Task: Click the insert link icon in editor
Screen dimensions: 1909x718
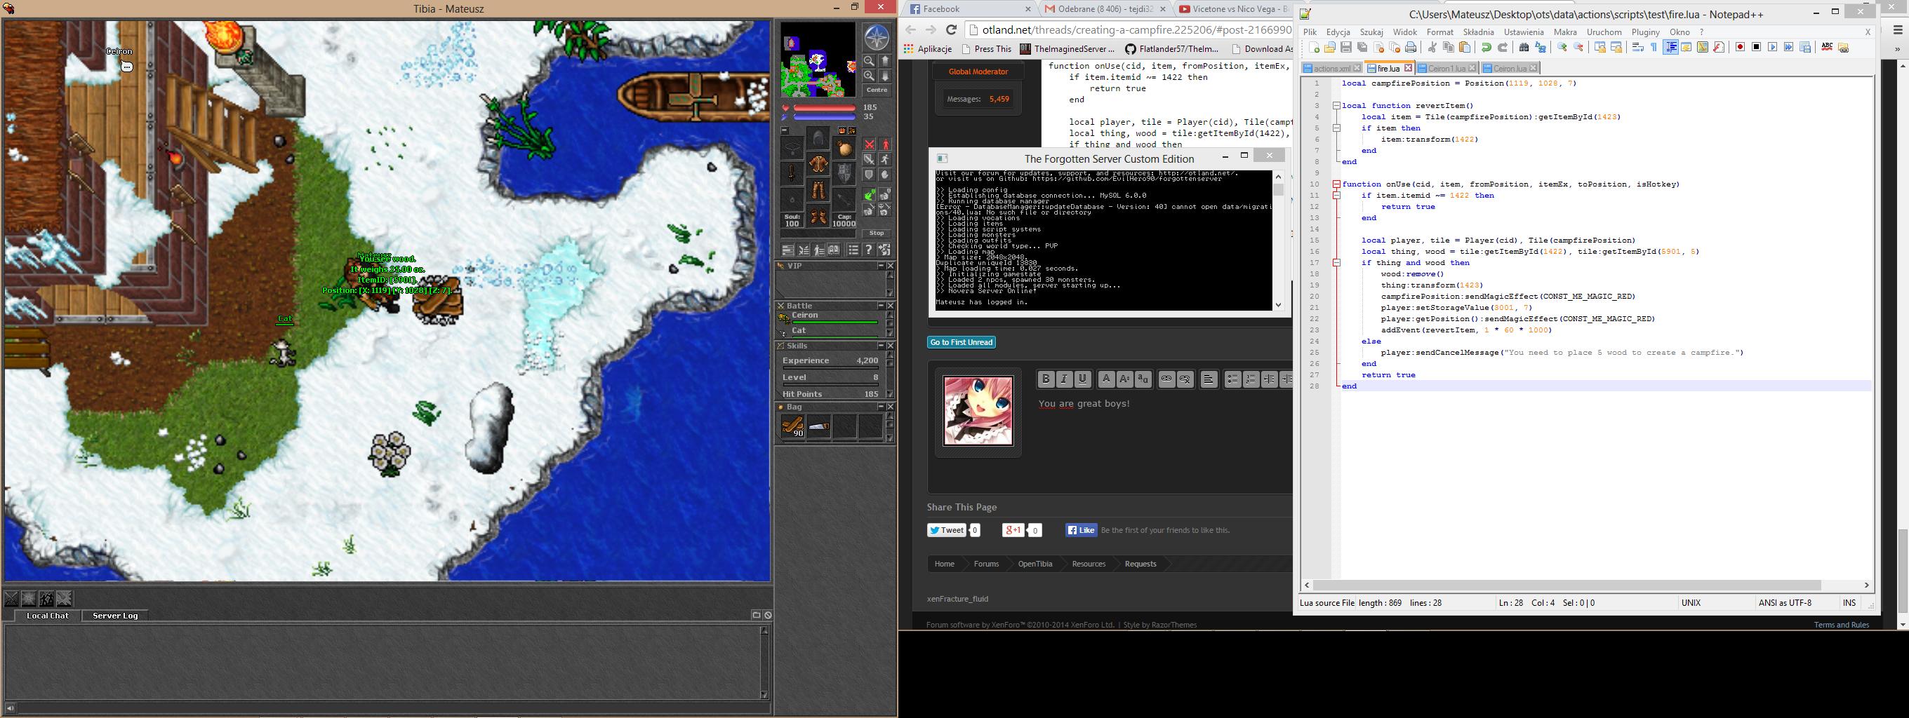Action: [1166, 379]
